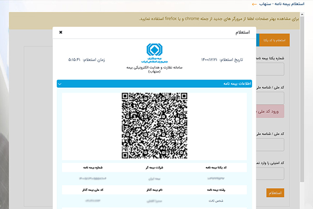Viewport: 313px width, 209px height.
Task: Click the تاریخ استعلام date text
Action: click(x=222, y=60)
